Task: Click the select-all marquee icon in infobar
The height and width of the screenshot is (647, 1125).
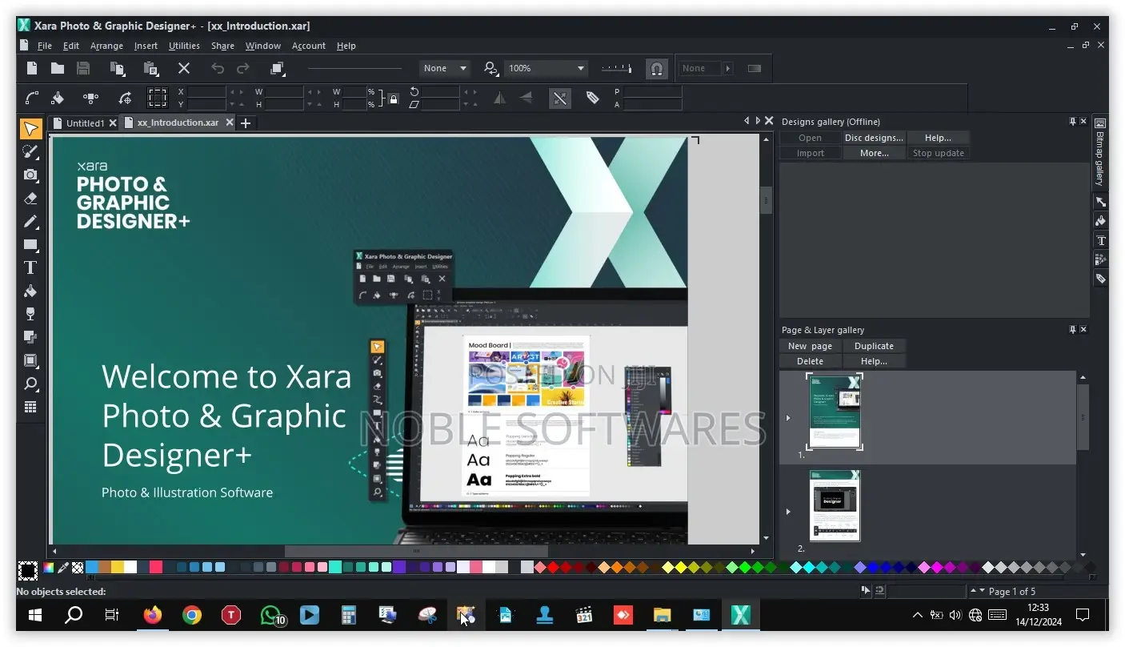Action: 158,98
